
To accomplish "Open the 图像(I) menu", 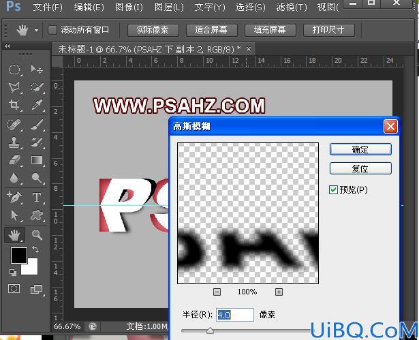I will pos(129,7).
